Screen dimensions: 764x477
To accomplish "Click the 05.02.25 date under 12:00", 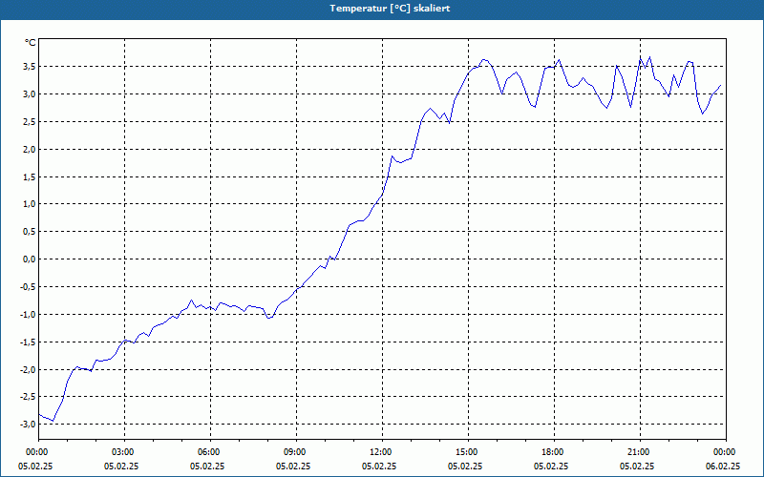I will click(379, 466).
